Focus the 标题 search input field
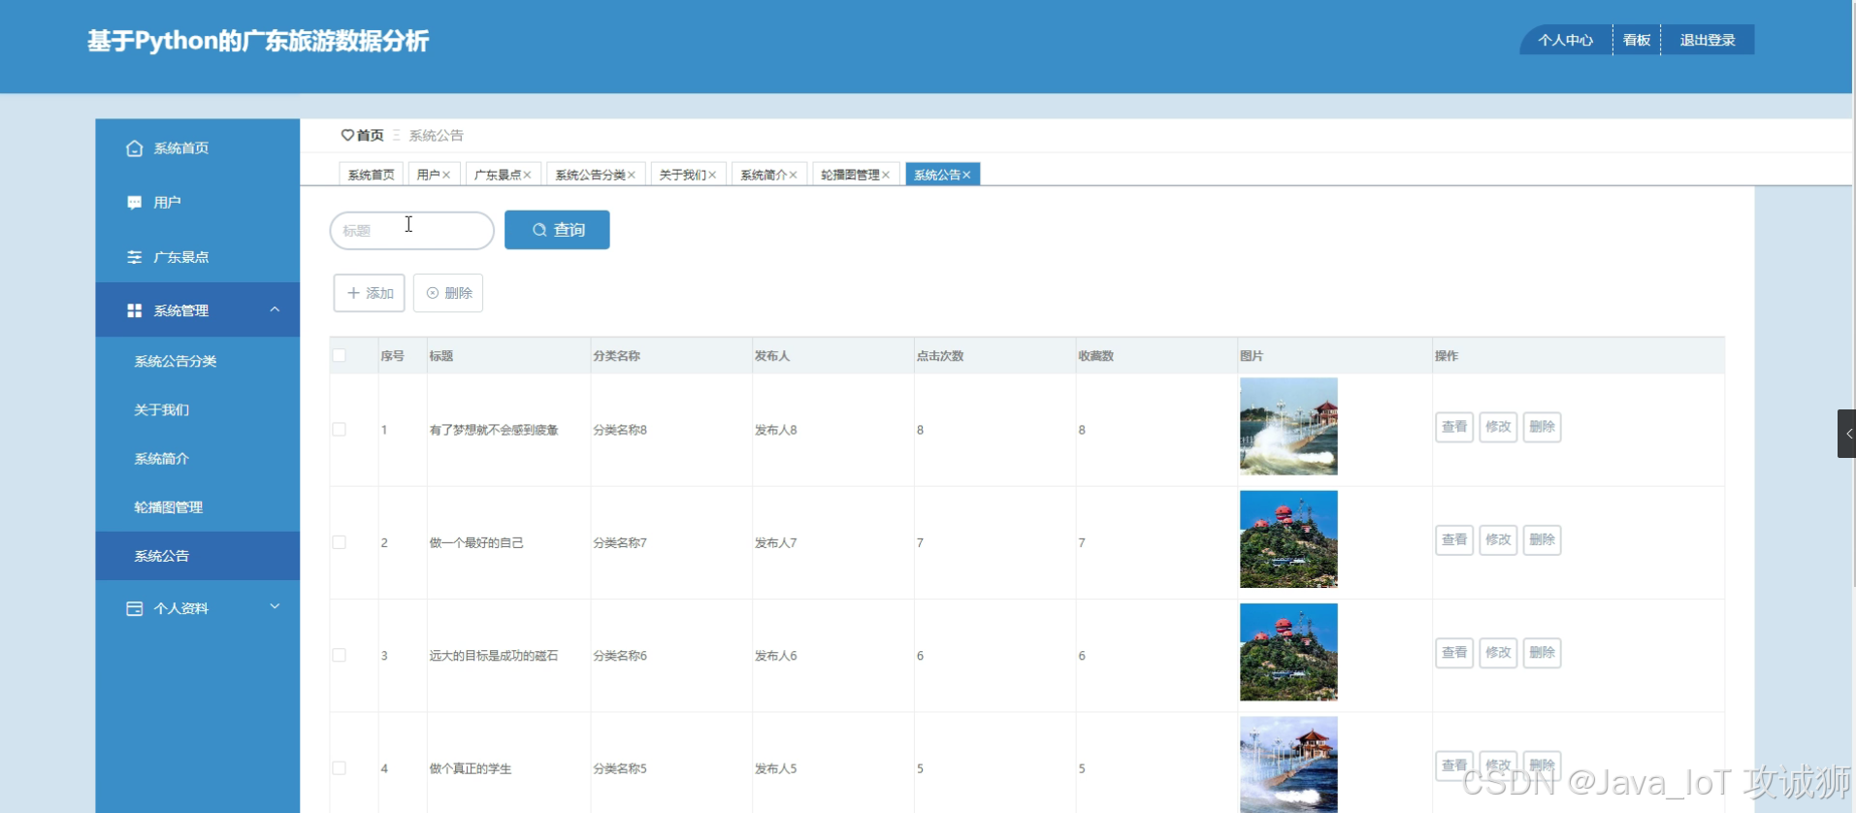The height and width of the screenshot is (813, 1856). [x=412, y=231]
